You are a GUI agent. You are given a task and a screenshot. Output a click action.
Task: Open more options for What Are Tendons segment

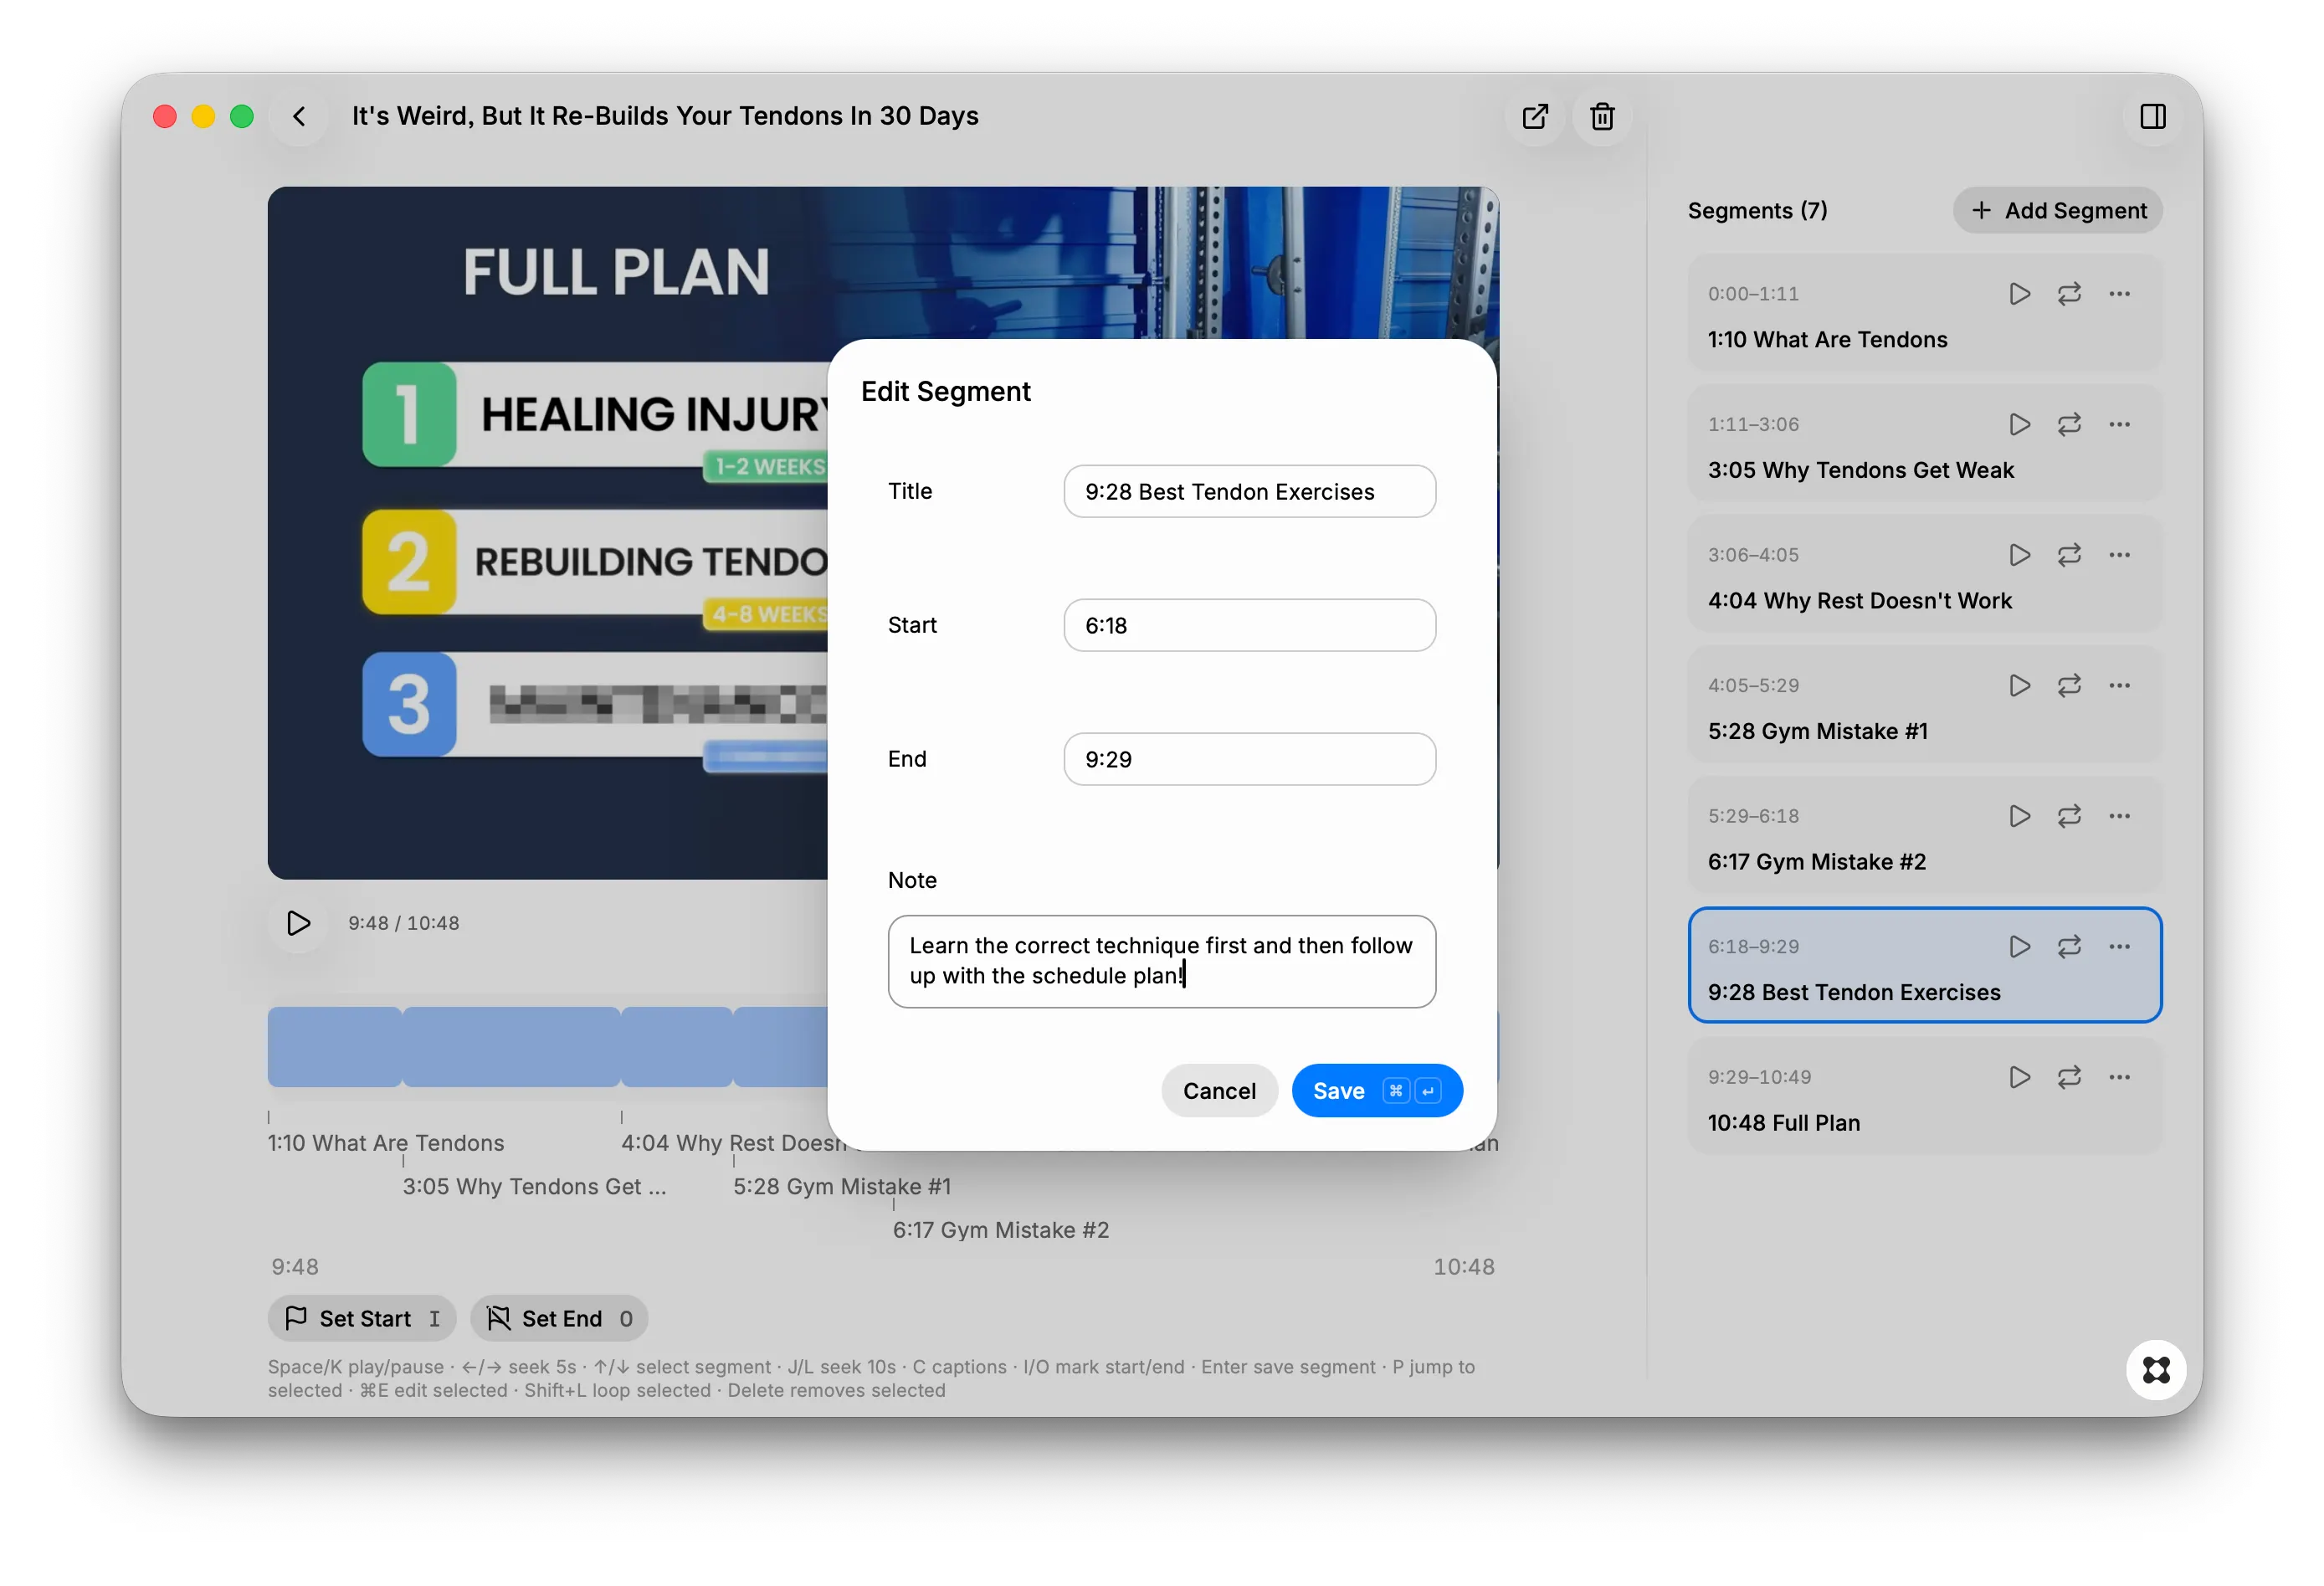click(x=2119, y=293)
